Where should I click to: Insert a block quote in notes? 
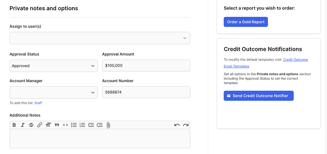[x=57, y=125]
